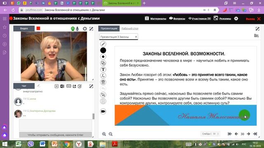Click the envelope message icon in chat toolbar

pos(69,86)
